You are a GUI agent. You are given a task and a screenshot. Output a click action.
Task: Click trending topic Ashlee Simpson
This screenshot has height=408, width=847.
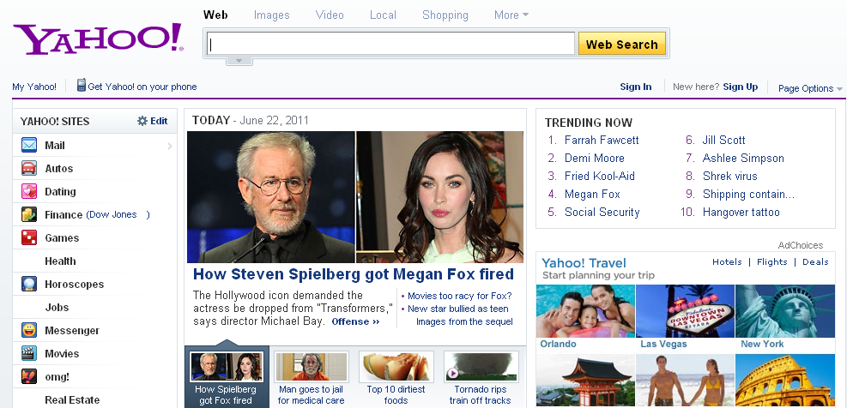[743, 158]
